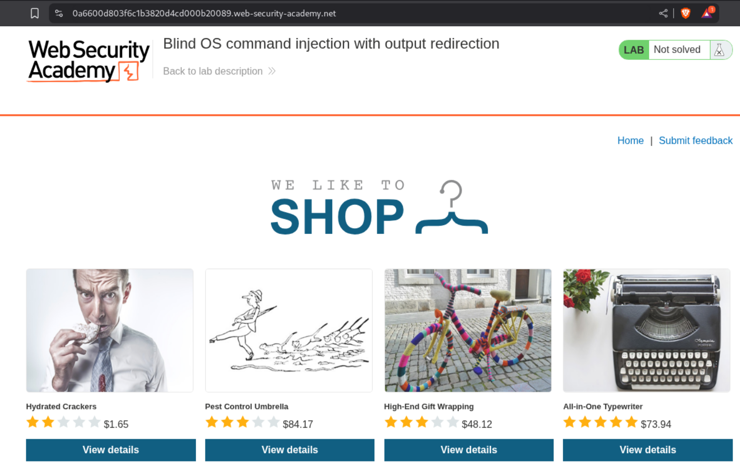
Task: View details for All-in-One Typewriter
Action: [647, 450]
